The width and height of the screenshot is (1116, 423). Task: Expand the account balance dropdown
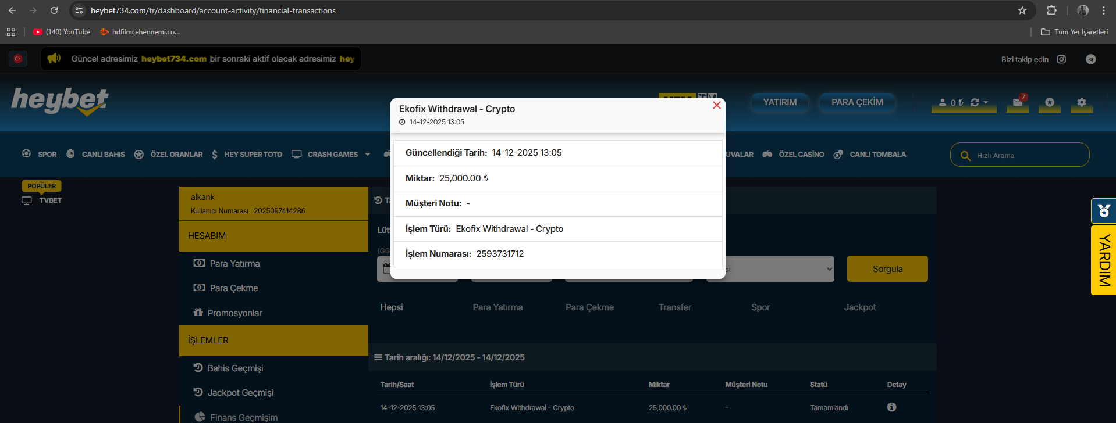click(x=986, y=103)
